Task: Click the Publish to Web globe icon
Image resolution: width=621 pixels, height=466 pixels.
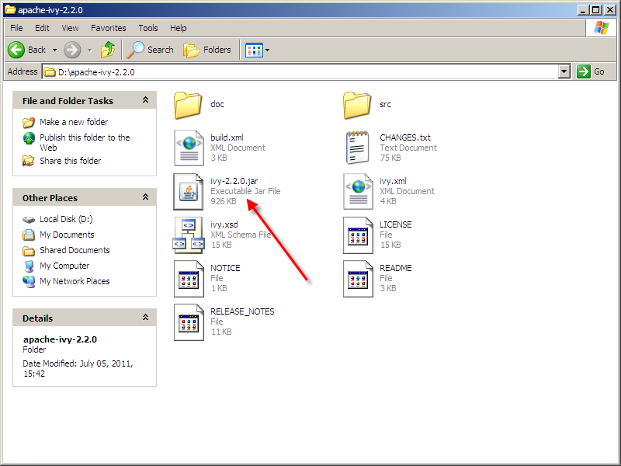Action: pyautogui.click(x=29, y=138)
